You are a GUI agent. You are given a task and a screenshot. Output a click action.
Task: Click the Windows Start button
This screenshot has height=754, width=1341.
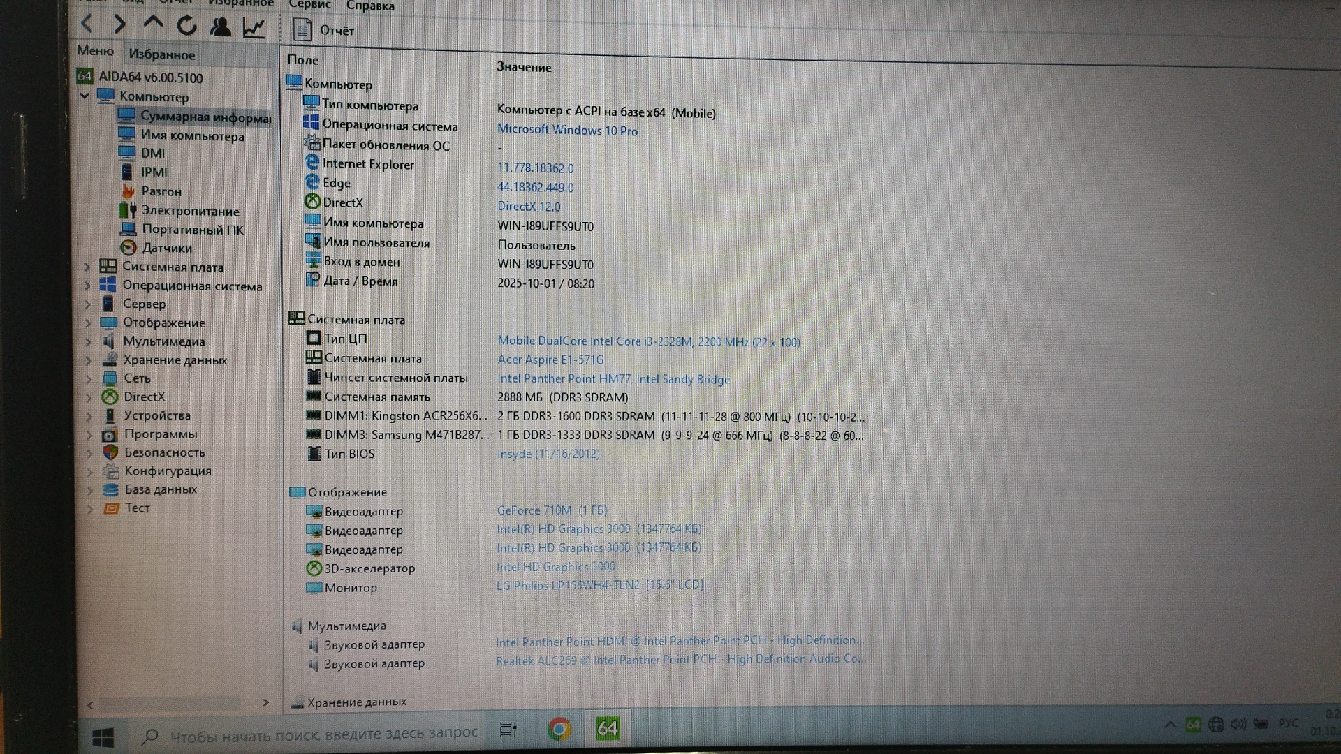tap(103, 737)
